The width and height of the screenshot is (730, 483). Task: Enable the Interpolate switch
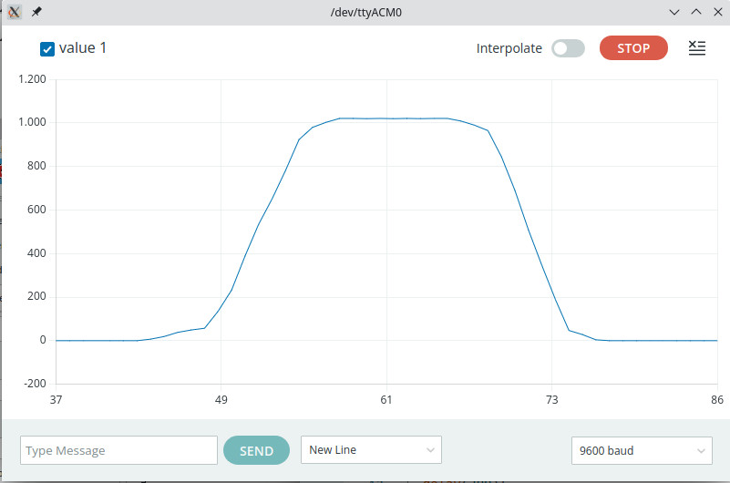tap(568, 48)
